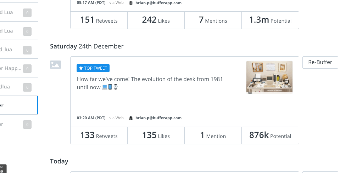The height and width of the screenshot is (173, 351).
Task: Click the 133 Retweets stat
Action: coord(99,135)
